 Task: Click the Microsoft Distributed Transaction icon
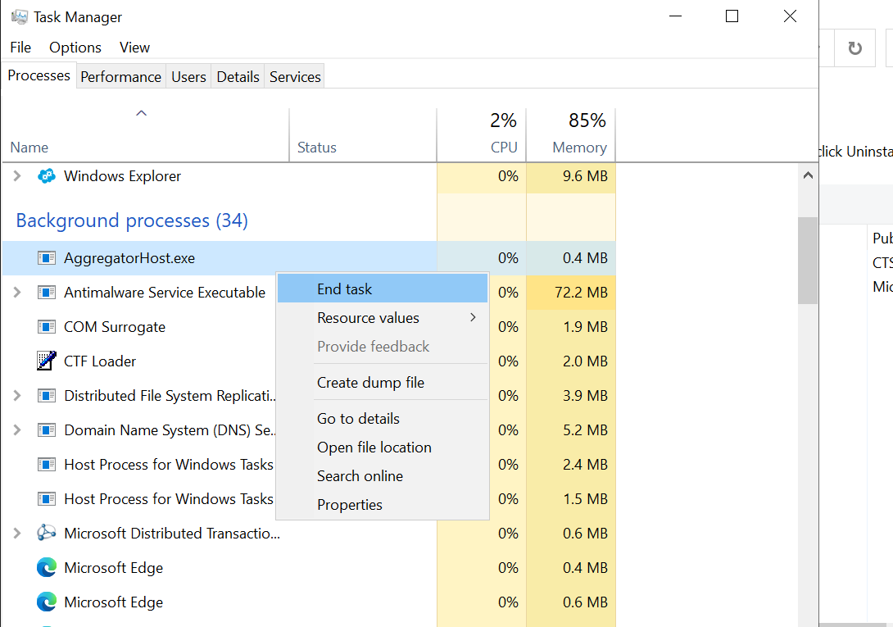coord(47,533)
